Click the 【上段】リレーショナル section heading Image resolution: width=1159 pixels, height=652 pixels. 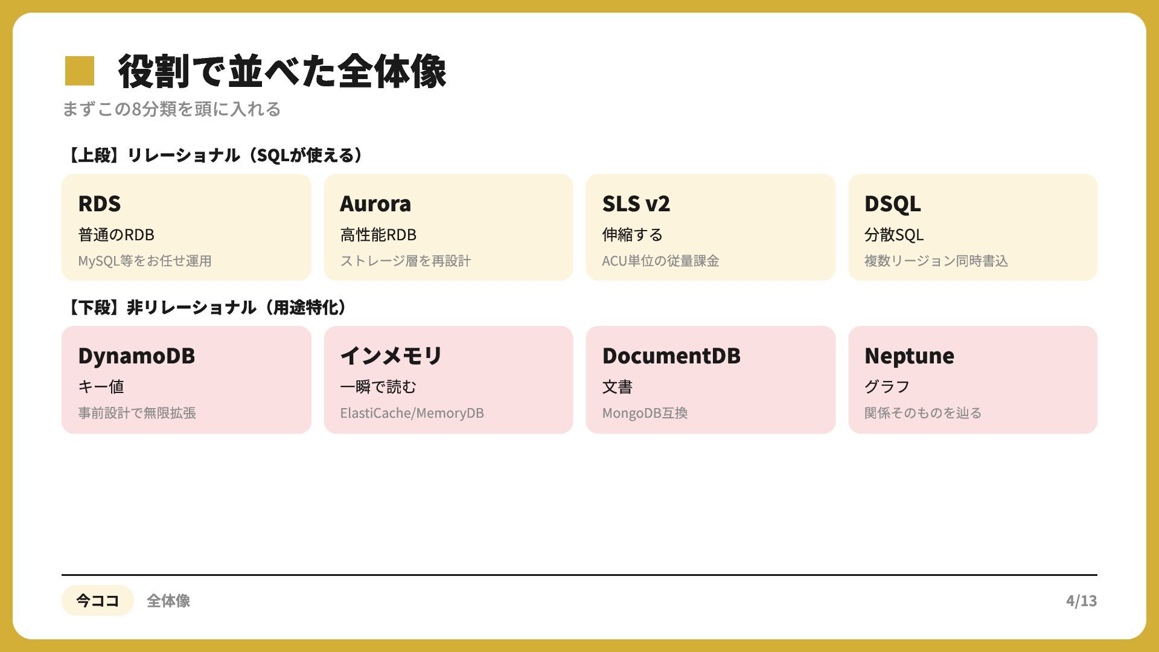tap(214, 155)
